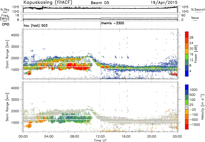Click the 16:00 time tick label
The image size is (205, 142).
126,137
